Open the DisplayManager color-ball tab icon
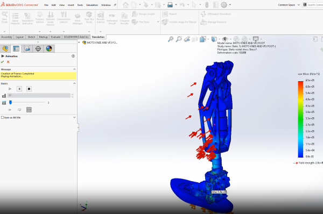The height and width of the screenshot is (214, 323). point(49,48)
